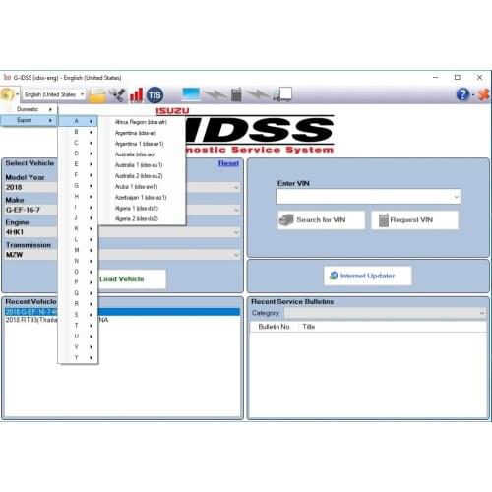Screen dimensions: 492x492
Task: Open the English (United States) language dropdown
Action: pyautogui.click(x=54, y=94)
